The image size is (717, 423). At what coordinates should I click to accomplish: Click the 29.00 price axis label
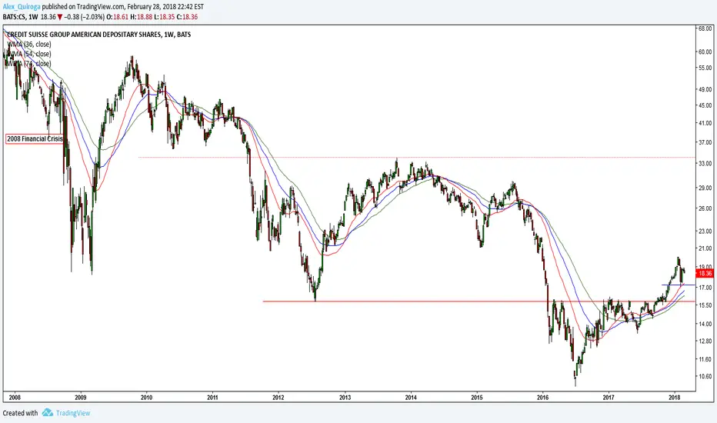[x=705, y=188]
